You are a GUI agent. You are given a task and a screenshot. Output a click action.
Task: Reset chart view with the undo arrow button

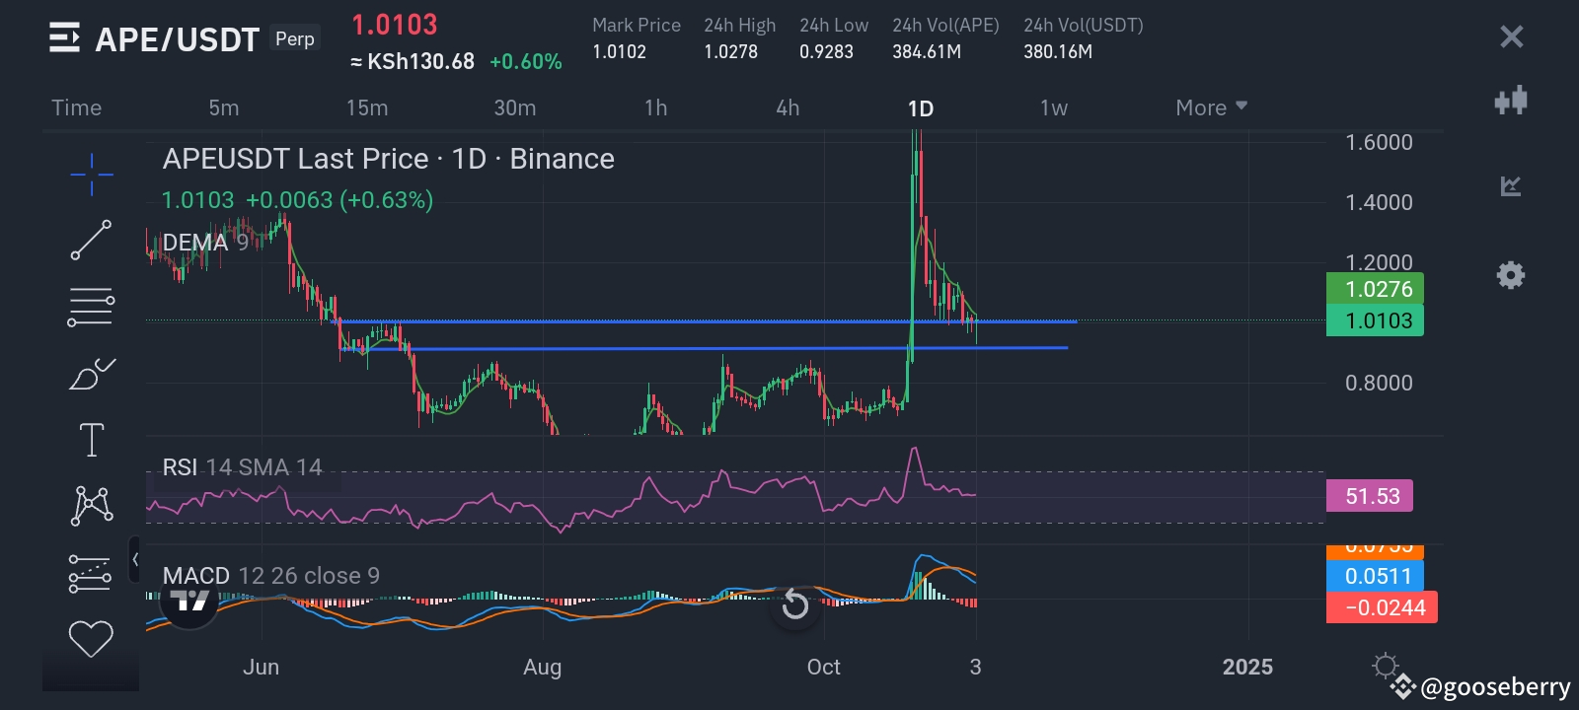pyautogui.click(x=794, y=604)
